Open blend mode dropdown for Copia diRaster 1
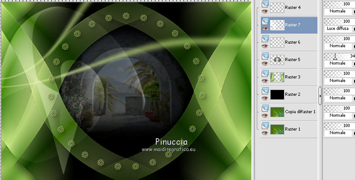Image resolution: width=355 pixels, height=180 pixels. [x=339, y=115]
